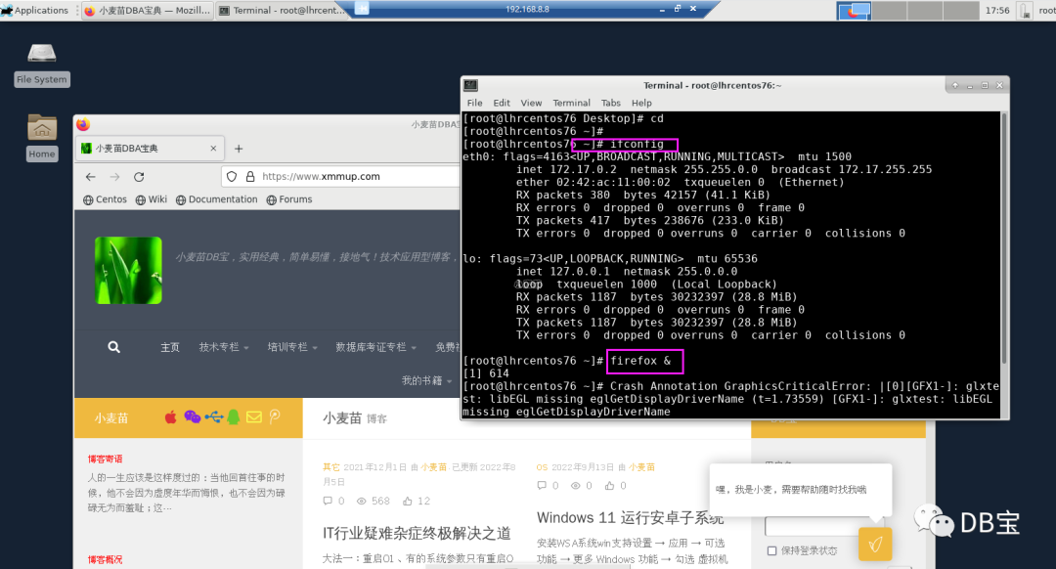Go to 主页 in site navigation
Image resolution: width=1056 pixels, height=569 pixels.
(170, 347)
